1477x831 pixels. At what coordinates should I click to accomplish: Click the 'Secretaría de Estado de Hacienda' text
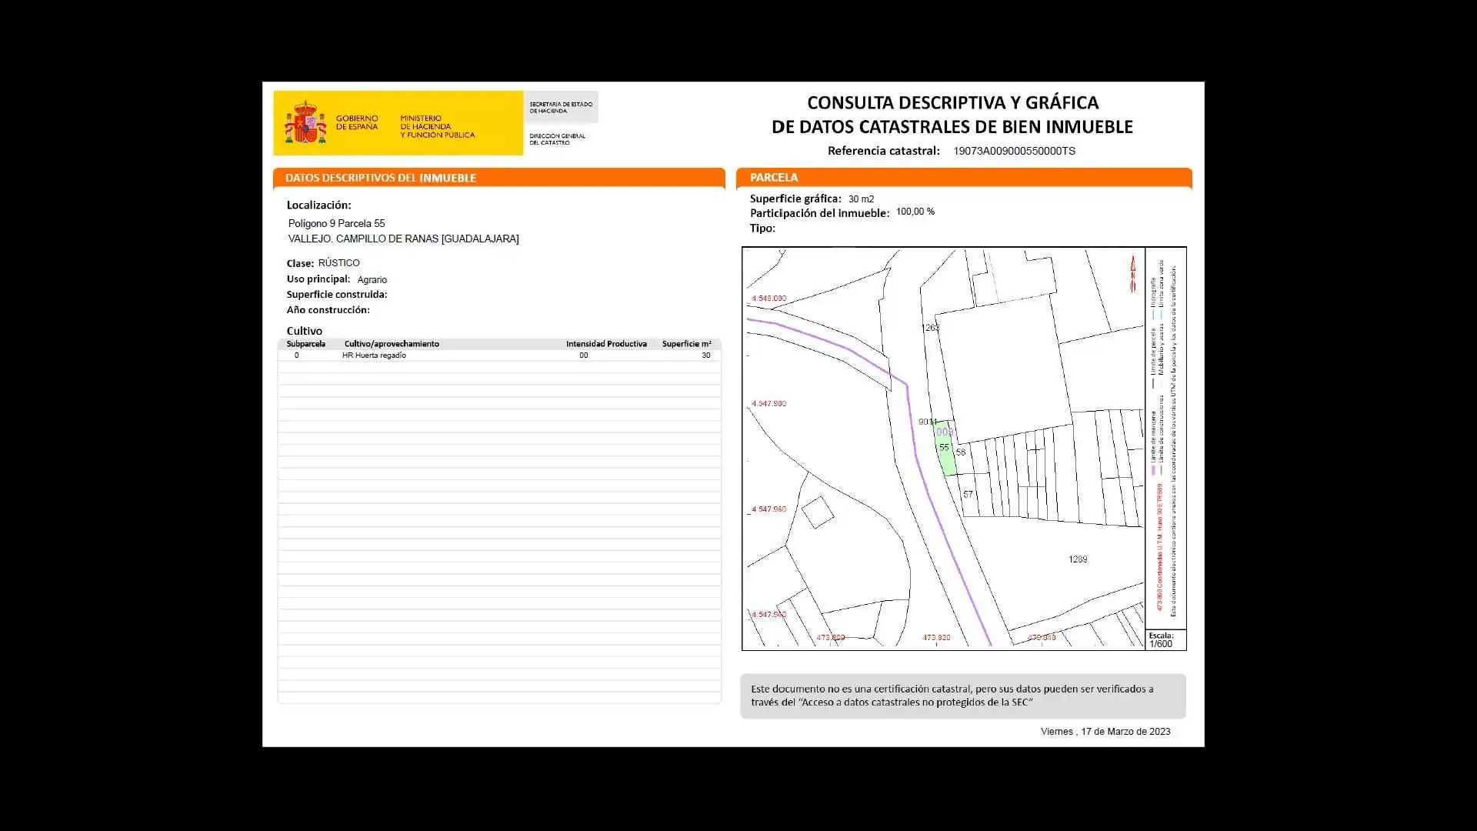coord(560,108)
